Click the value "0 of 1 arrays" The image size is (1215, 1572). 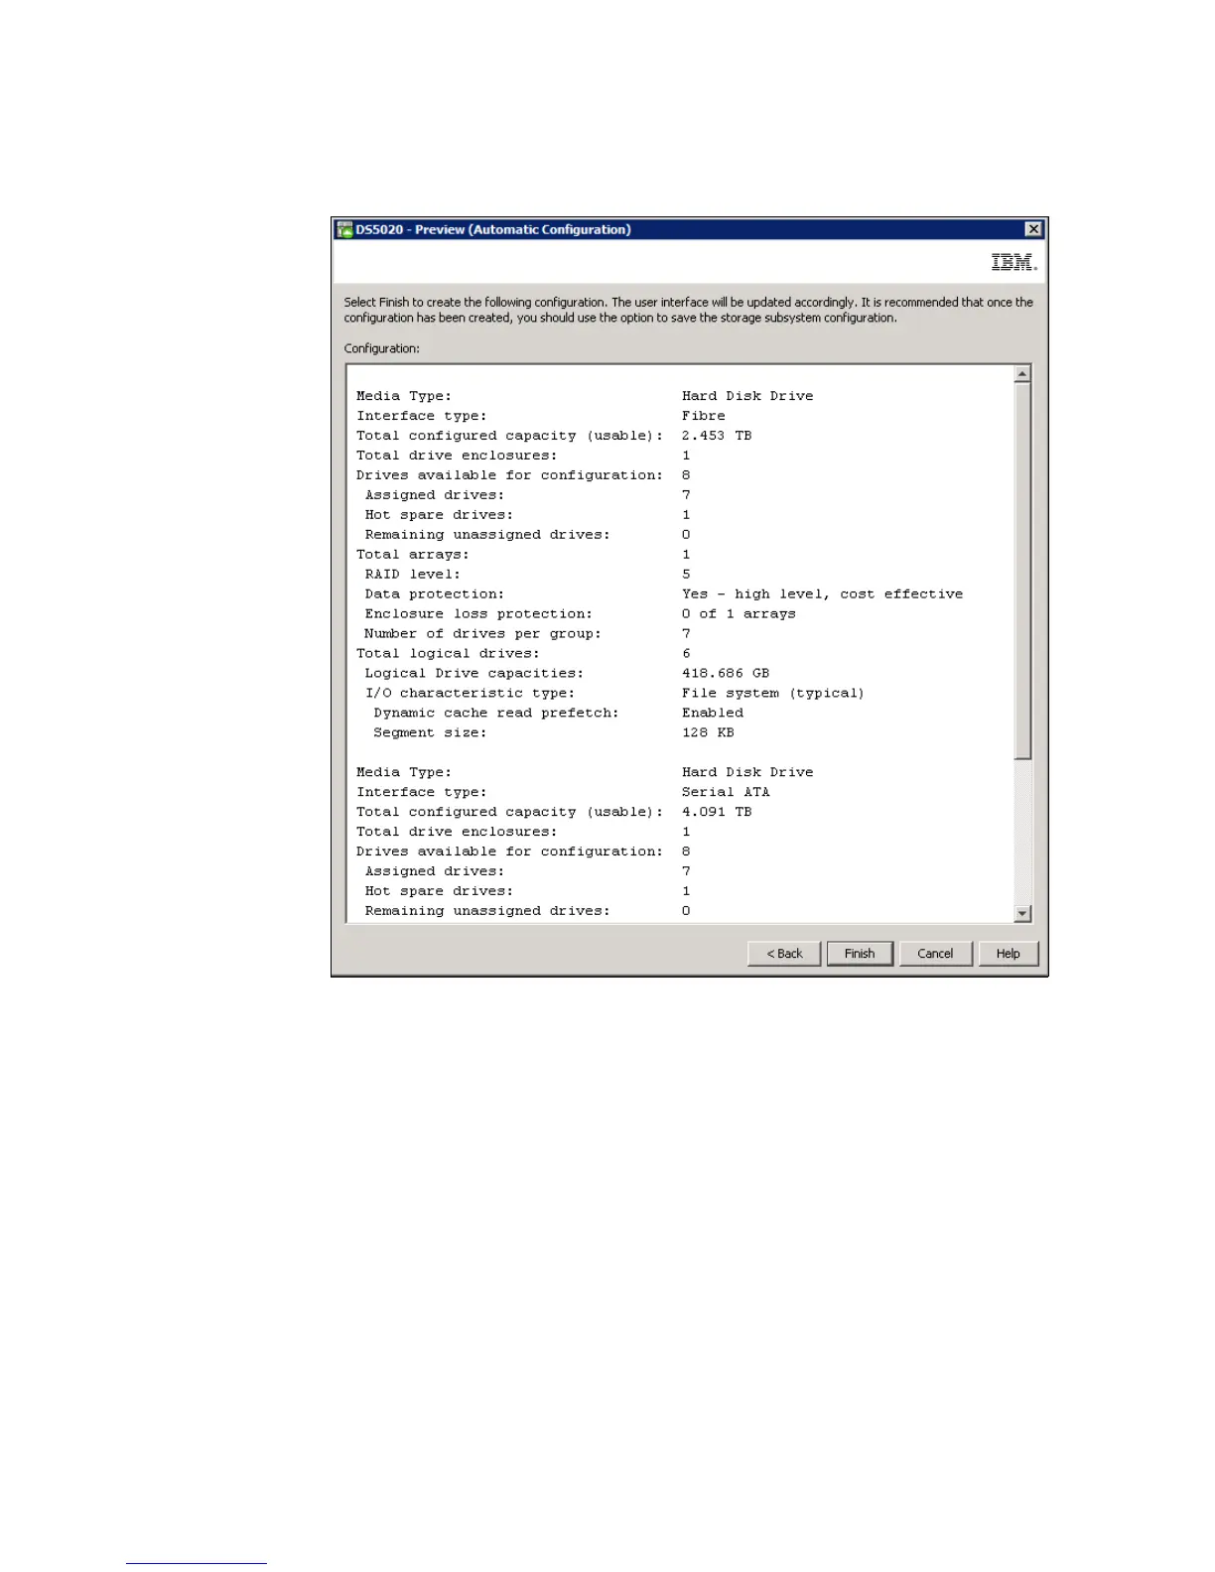(x=739, y=614)
